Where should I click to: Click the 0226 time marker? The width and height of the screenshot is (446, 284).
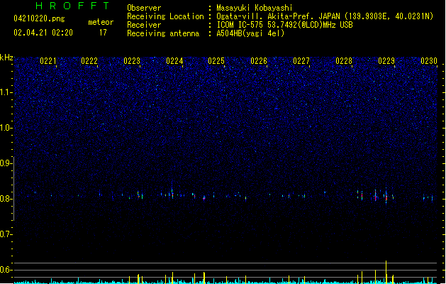[259, 61]
